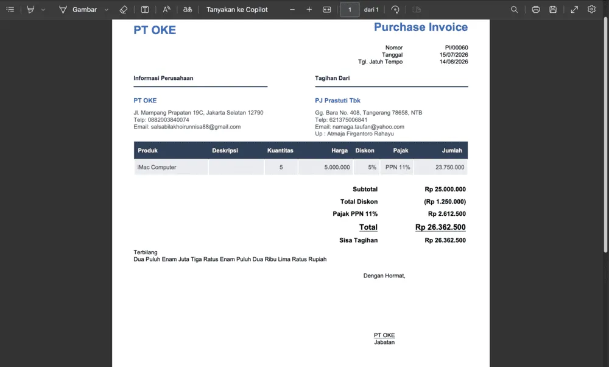Click the Terbilang amount-in-words sentence

230,259
